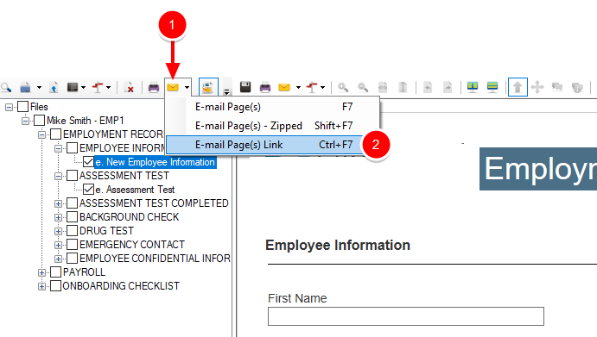This screenshot has width=597, height=337.
Task: Click the zoom in magnifier icon
Action: coord(343,88)
